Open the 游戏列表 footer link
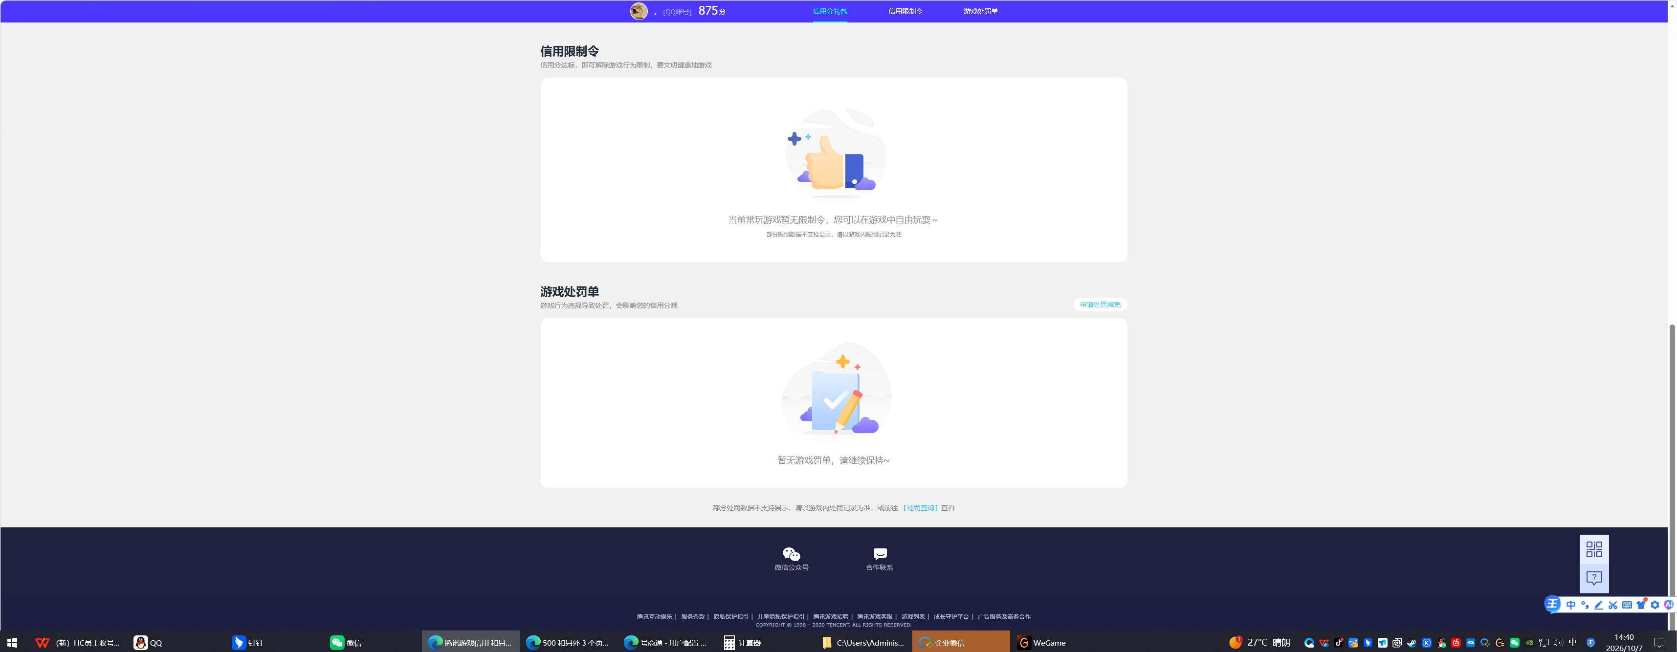Screen dimensions: 1677x652 click(x=913, y=616)
